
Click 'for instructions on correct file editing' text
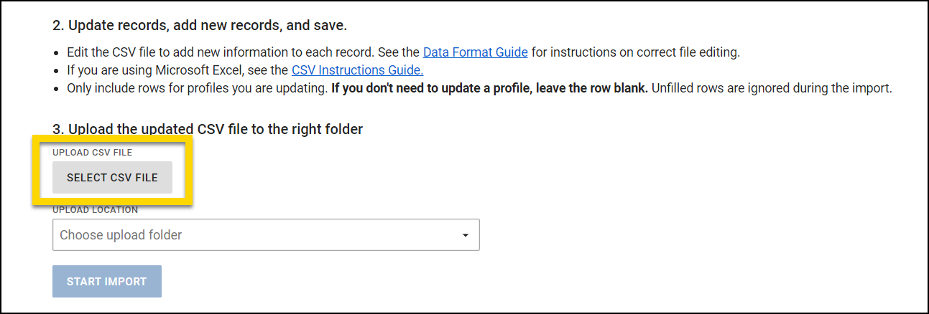[635, 52]
